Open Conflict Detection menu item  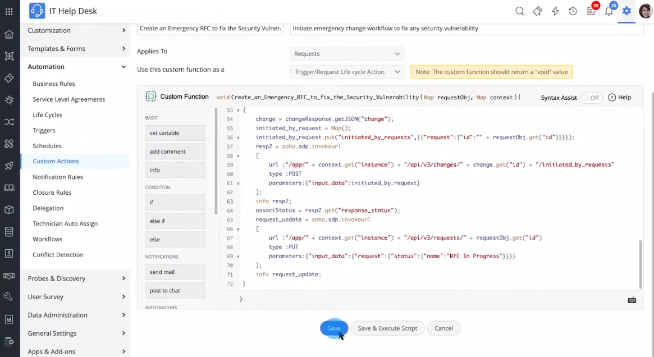[x=58, y=255]
